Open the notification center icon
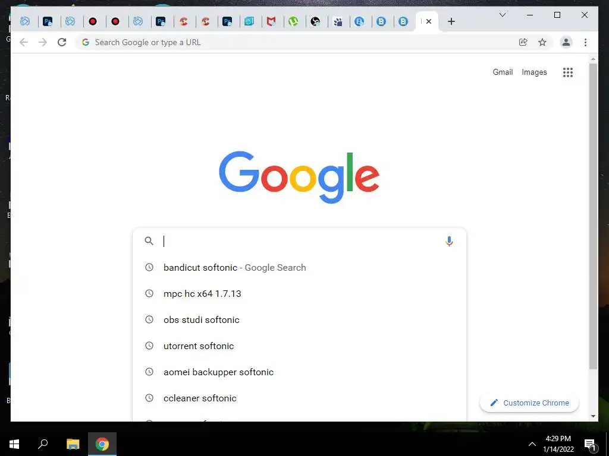The width and height of the screenshot is (609, 456). pyautogui.click(x=590, y=444)
